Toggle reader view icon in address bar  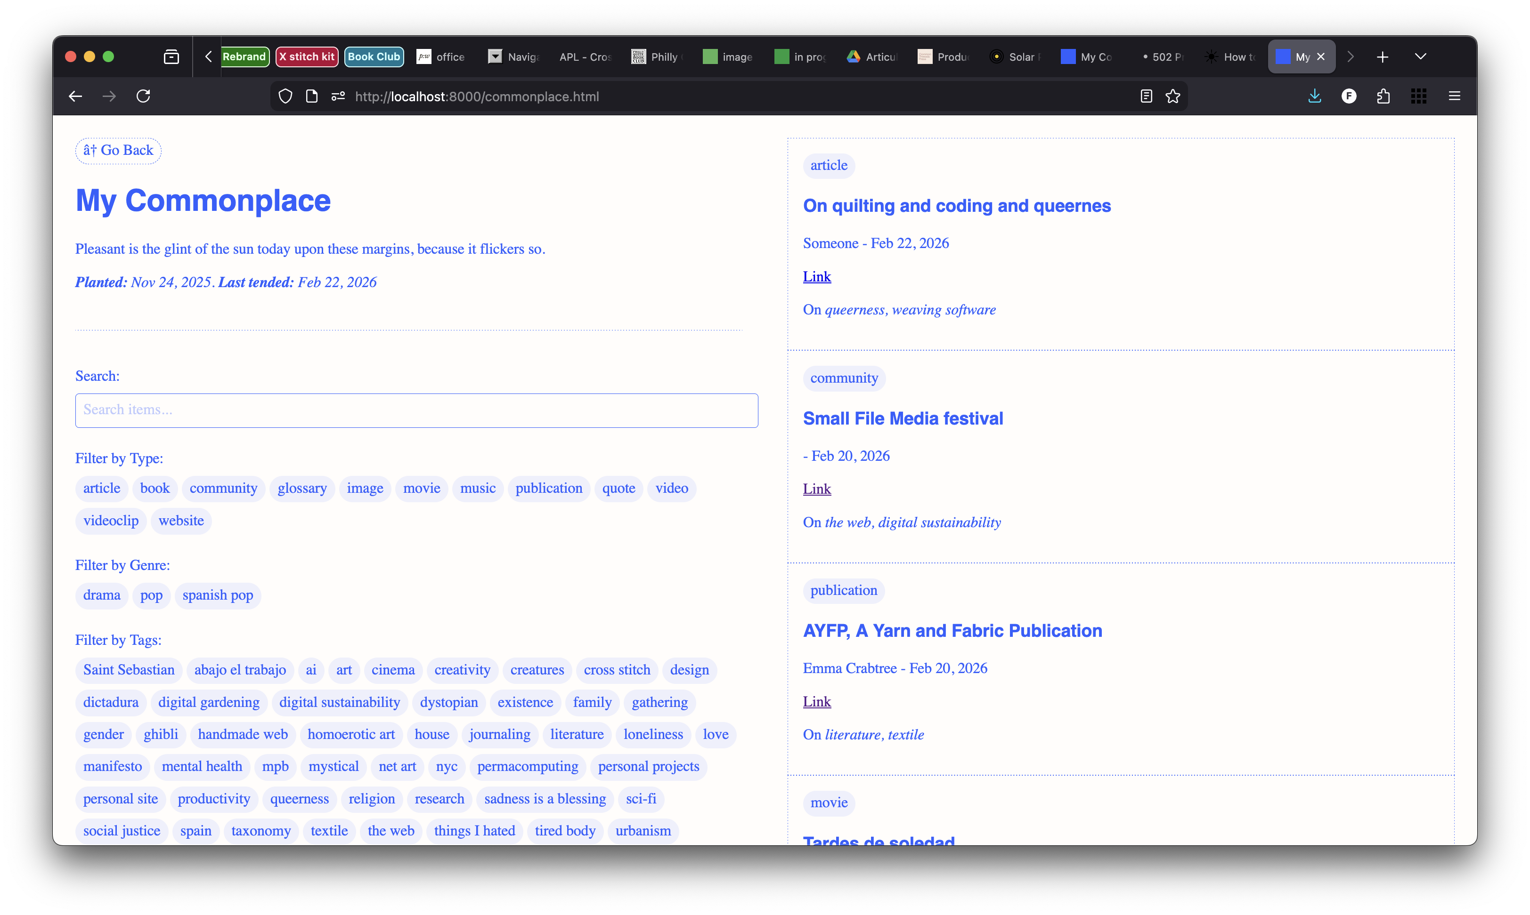click(1146, 96)
